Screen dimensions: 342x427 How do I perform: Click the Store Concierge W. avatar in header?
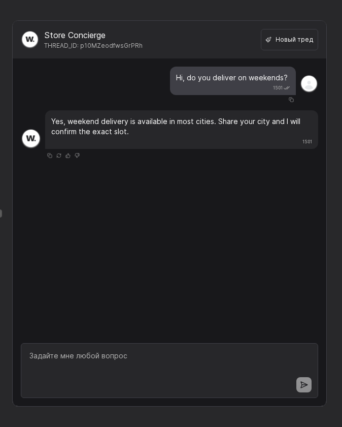point(30,39)
